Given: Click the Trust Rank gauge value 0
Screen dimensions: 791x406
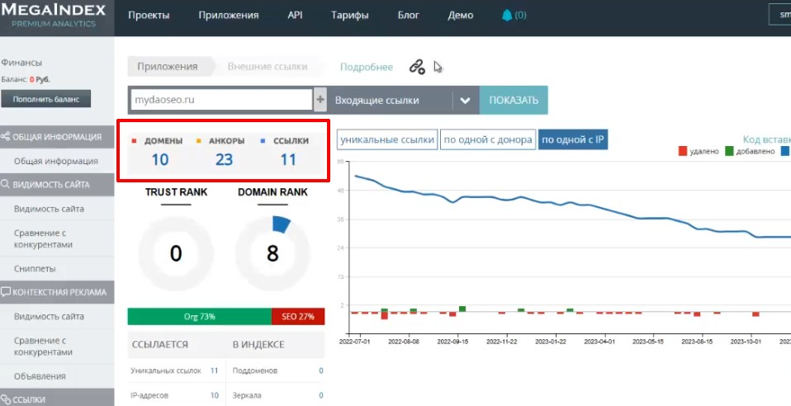Looking at the screenshot, I should click(x=176, y=253).
